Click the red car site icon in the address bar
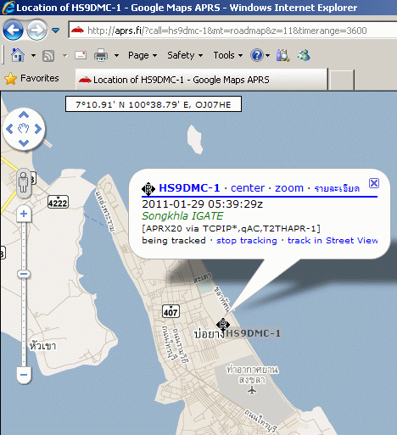 (77, 31)
